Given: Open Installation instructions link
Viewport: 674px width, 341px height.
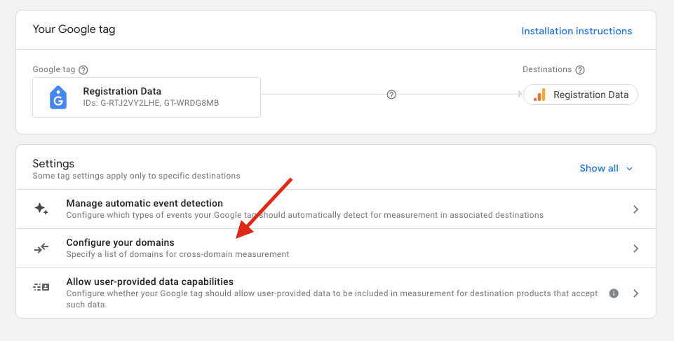Looking at the screenshot, I should tap(577, 31).
